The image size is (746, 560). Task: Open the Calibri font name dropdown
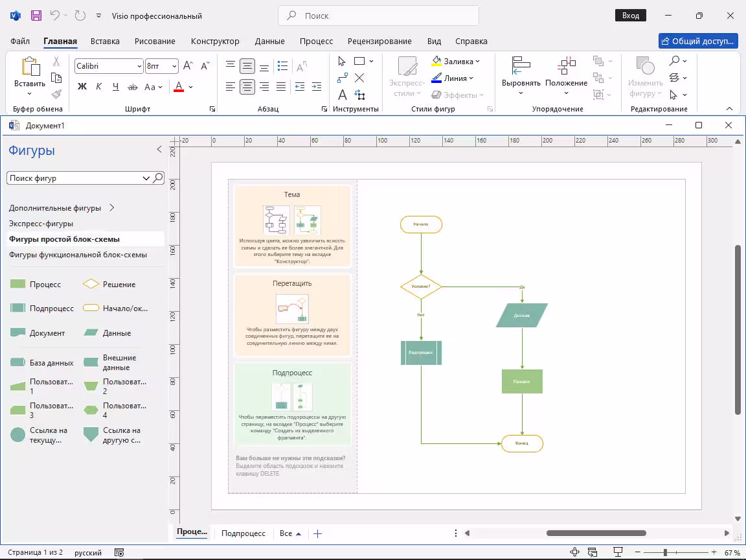(139, 66)
